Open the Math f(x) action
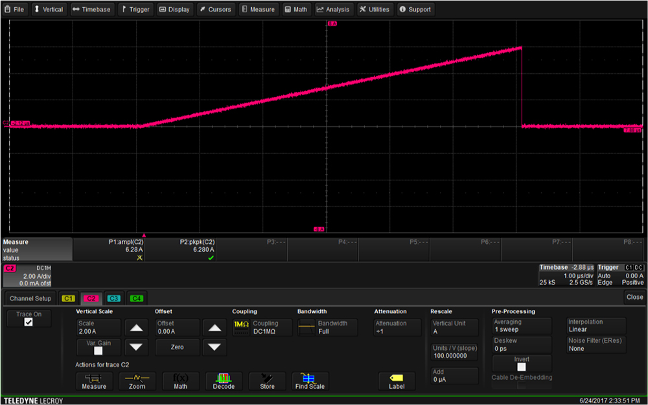 tap(180, 381)
